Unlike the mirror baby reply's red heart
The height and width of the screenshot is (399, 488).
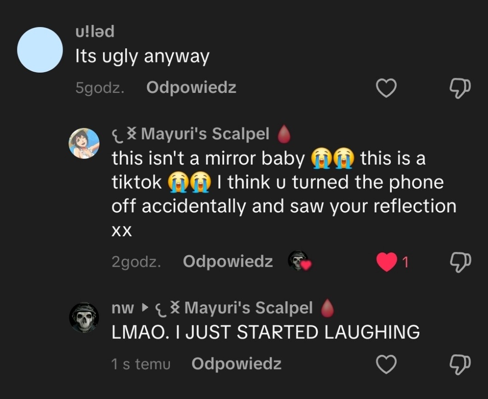386,262
